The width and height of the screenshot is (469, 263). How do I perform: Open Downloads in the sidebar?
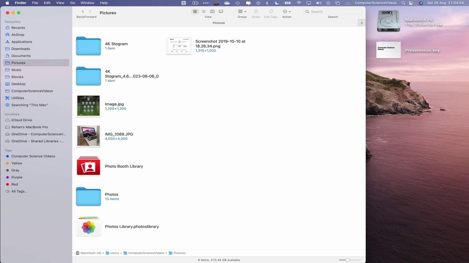[x=36, y=49]
